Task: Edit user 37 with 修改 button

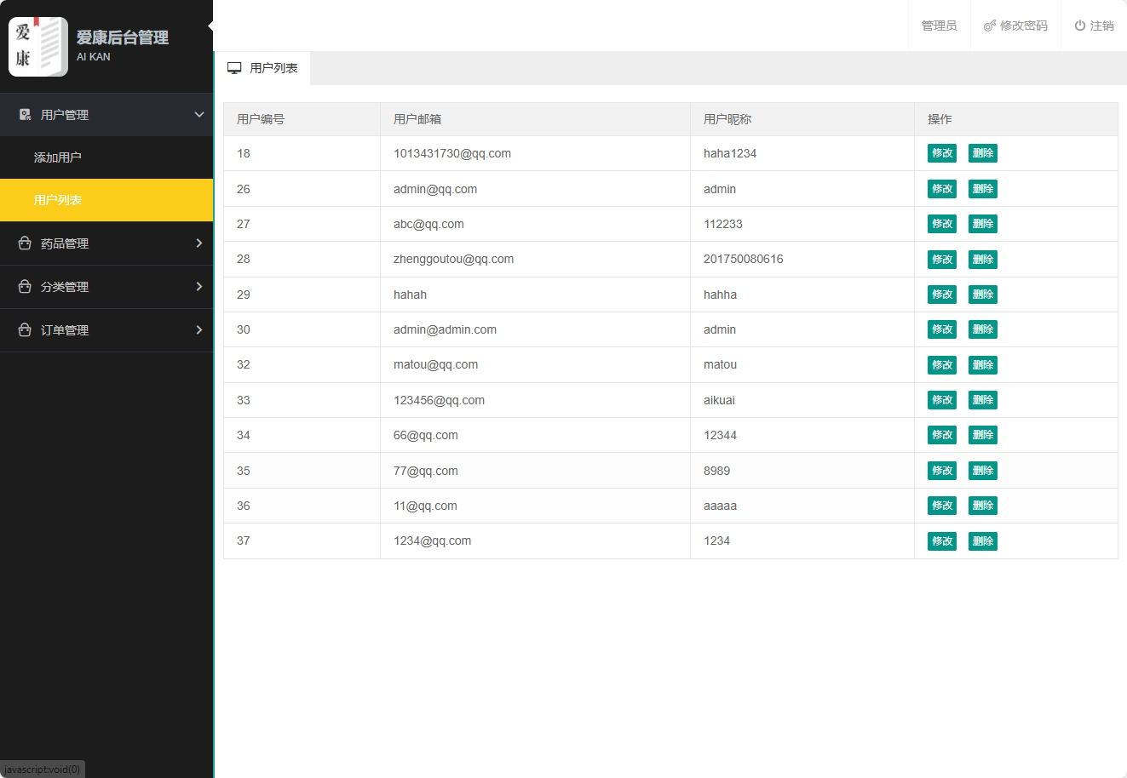Action: point(941,541)
